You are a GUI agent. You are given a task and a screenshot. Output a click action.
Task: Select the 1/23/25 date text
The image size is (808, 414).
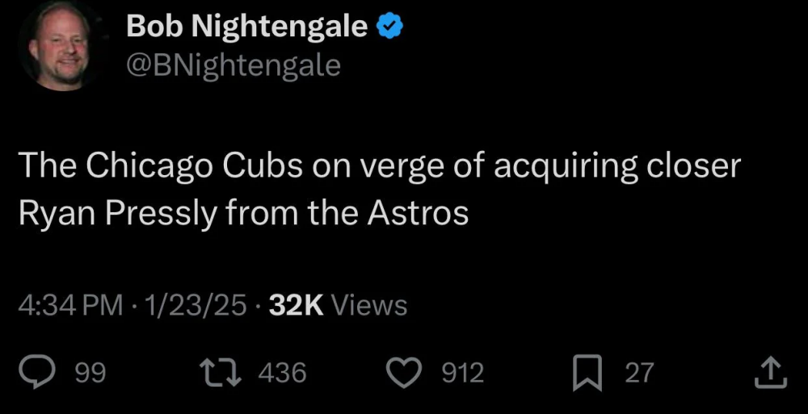coord(190,306)
